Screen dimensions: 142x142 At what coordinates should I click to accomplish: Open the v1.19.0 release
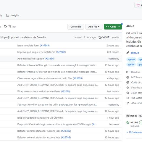(134, 122)
